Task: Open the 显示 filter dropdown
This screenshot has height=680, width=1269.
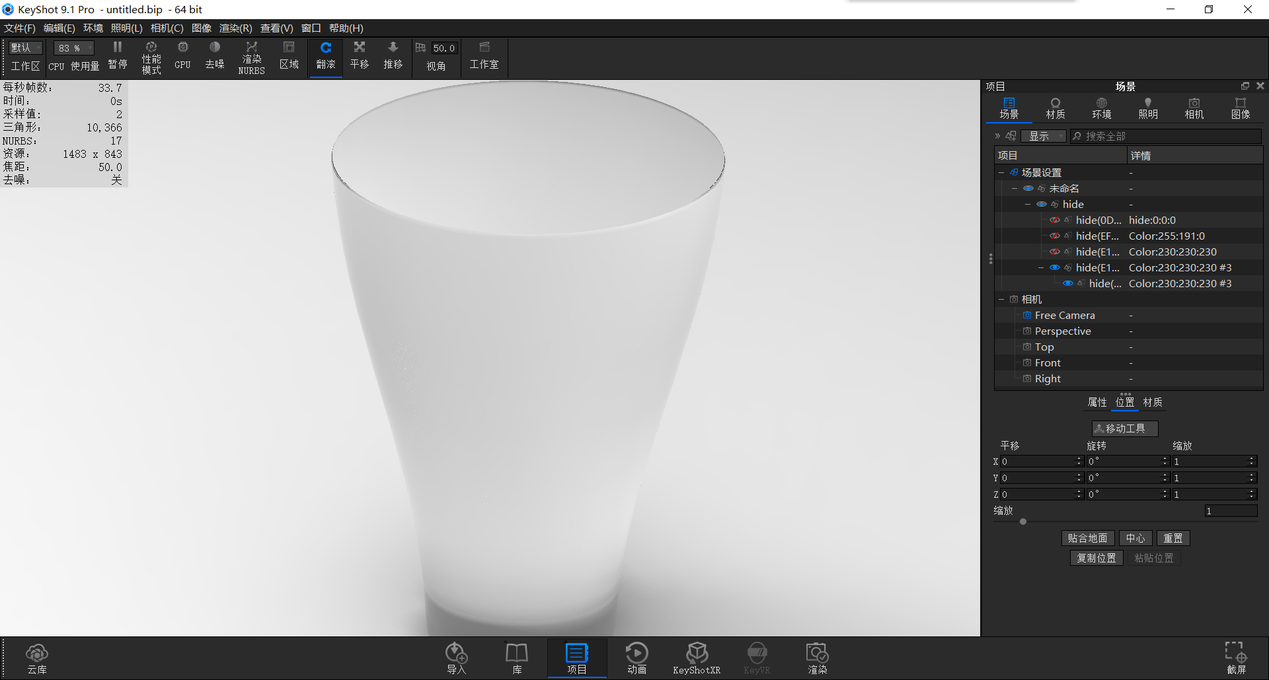Action: (x=1043, y=135)
